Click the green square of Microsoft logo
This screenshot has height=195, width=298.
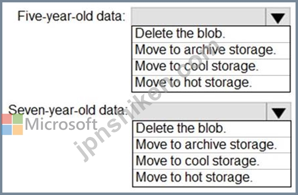point(18,119)
